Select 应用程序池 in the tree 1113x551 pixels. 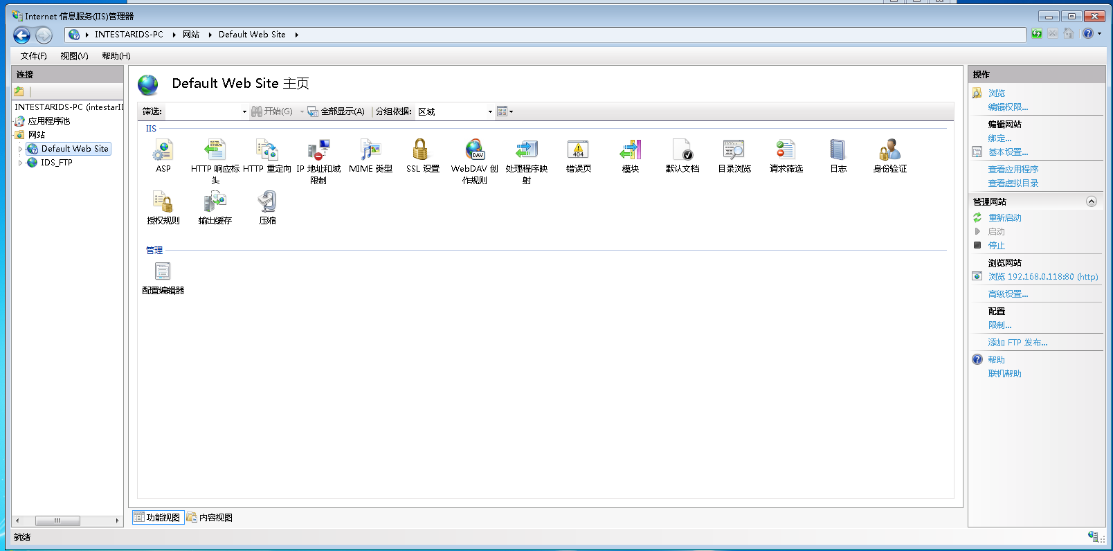[48, 121]
